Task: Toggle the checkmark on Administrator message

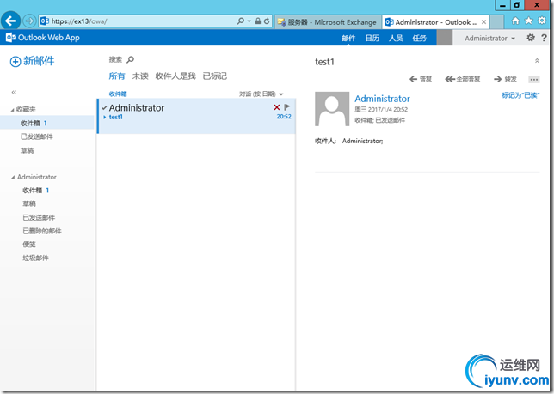Action: coord(104,108)
